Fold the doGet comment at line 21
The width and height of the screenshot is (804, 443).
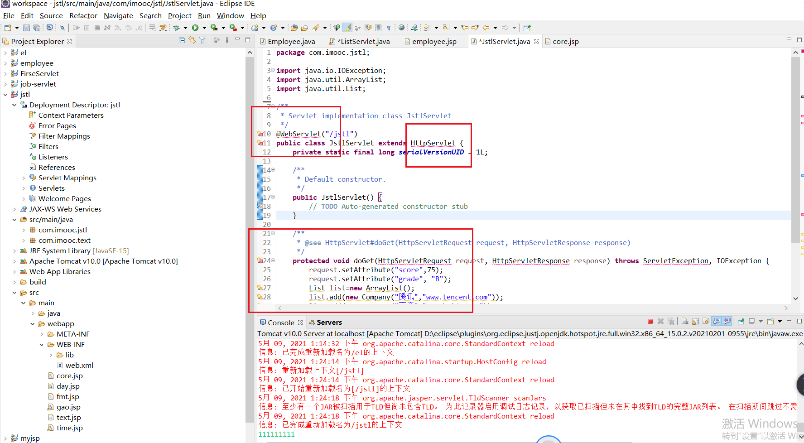tap(273, 233)
